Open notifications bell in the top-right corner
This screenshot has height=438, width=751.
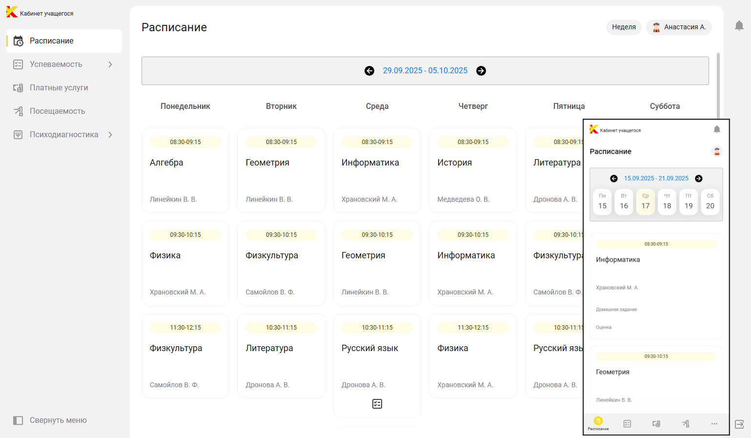point(739,26)
